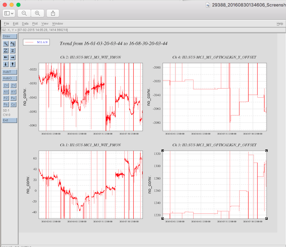The image size is (286, 247).
Task: Click the Cy button in the side panel
Action: pyautogui.click(x=13, y=104)
